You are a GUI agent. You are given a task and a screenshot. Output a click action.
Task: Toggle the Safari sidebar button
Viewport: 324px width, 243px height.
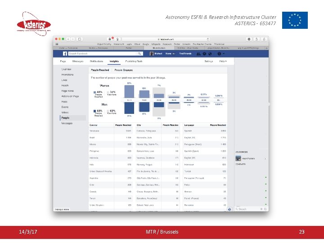tap(80, 39)
